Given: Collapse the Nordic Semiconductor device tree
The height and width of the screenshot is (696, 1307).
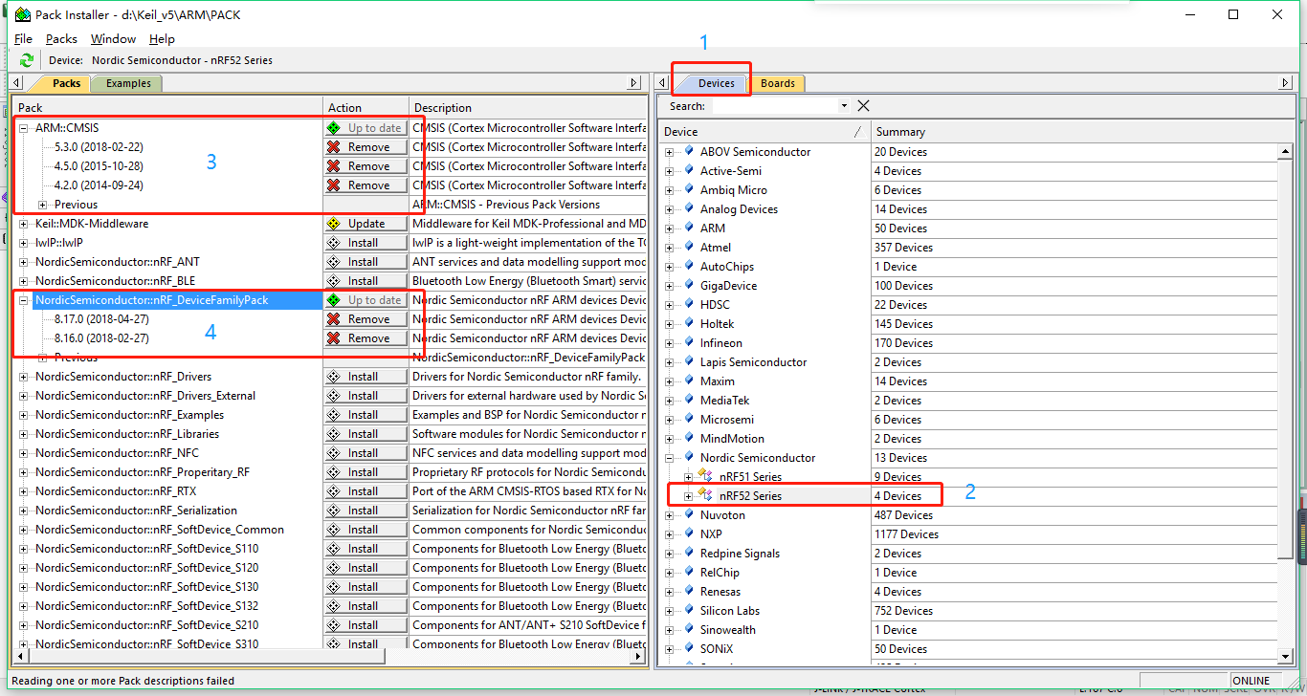Looking at the screenshot, I should (x=669, y=458).
